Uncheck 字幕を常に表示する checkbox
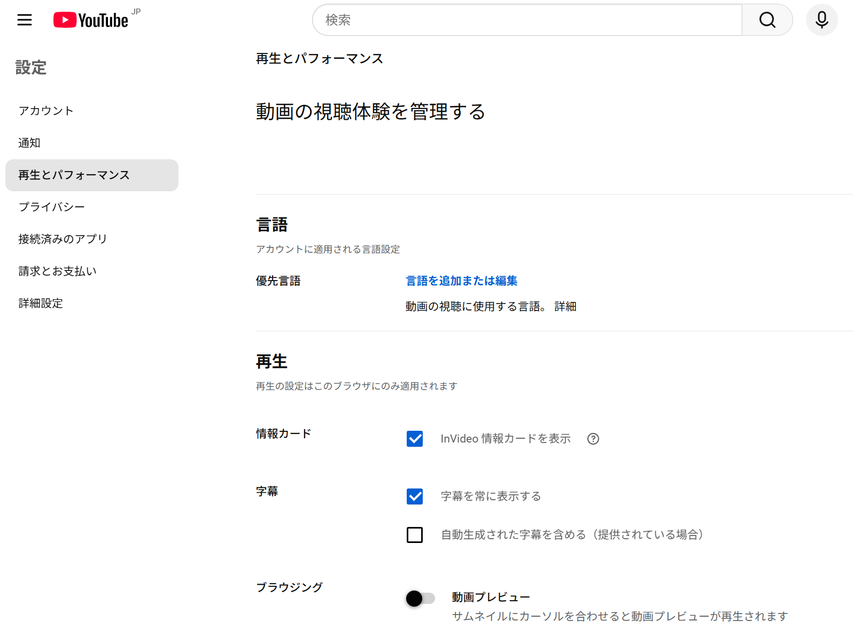853x644 pixels. coord(415,496)
